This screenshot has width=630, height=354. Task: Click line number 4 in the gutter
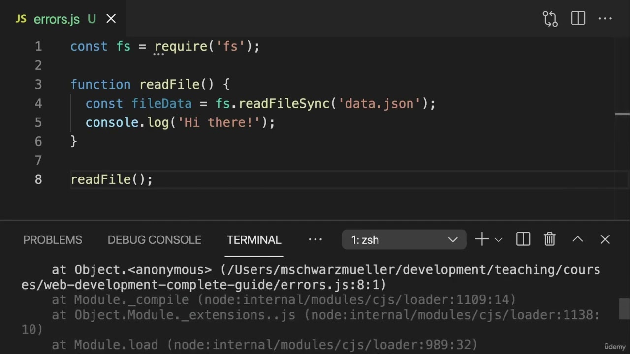pos(38,104)
